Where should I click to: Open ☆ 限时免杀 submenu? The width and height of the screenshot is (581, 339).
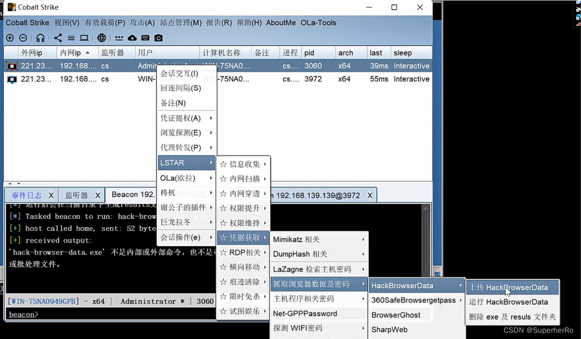(243, 297)
